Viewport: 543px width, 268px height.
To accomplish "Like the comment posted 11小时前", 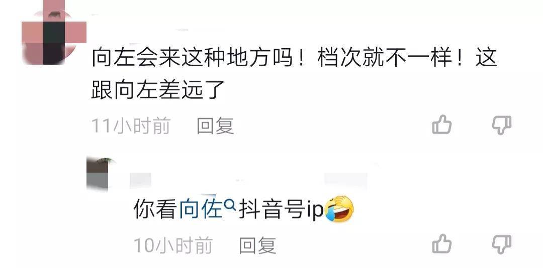I will click(442, 124).
